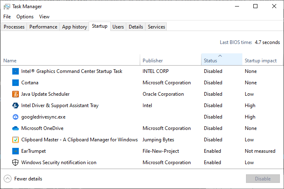Image resolution: width=284 pixels, height=189 pixels.
Task: Click the Java Update Scheduler icon
Action: [x=16, y=94]
